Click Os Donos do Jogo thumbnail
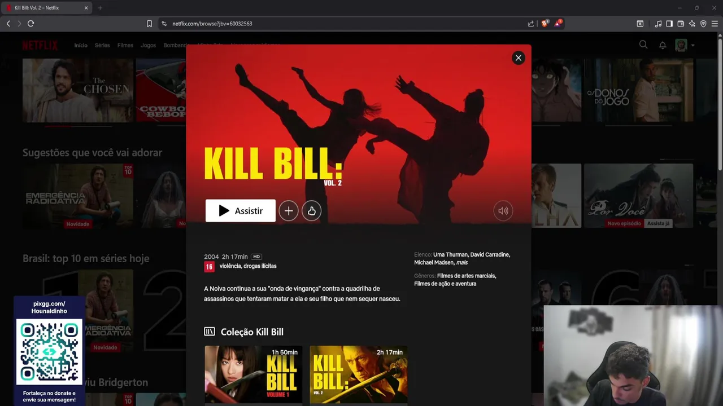Viewport: 723px width, 406px height. coord(638,90)
